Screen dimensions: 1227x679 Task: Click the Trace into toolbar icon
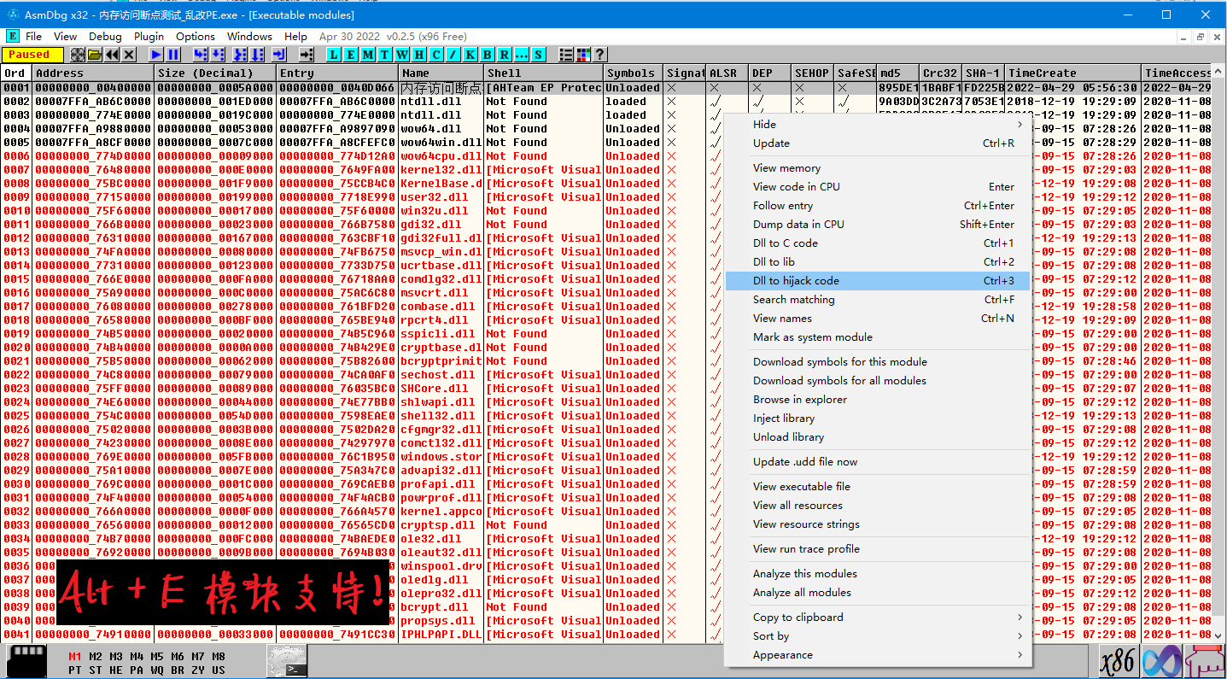(240, 55)
